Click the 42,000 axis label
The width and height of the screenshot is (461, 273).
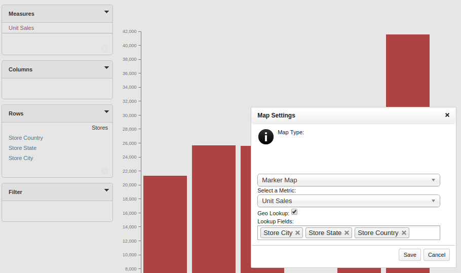tap(130, 31)
